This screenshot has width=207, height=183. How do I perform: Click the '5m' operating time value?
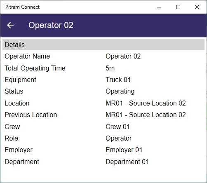[110, 68]
